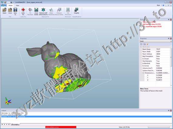The width and height of the screenshot is (173, 129).
Task: Click the Set Precision tool
Action: click(68, 11)
